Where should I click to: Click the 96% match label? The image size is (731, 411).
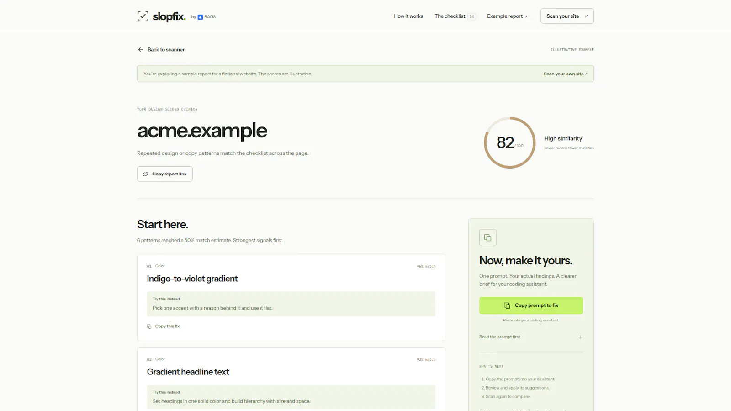click(x=426, y=266)
